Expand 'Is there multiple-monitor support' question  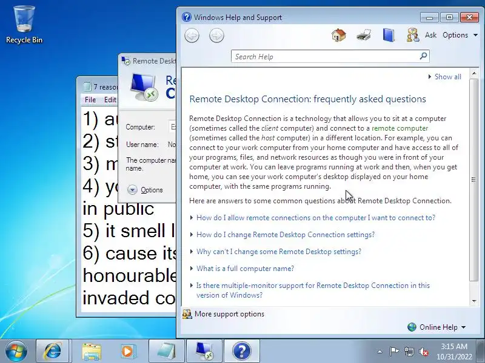pyautogui.click(x=313, y=290)
